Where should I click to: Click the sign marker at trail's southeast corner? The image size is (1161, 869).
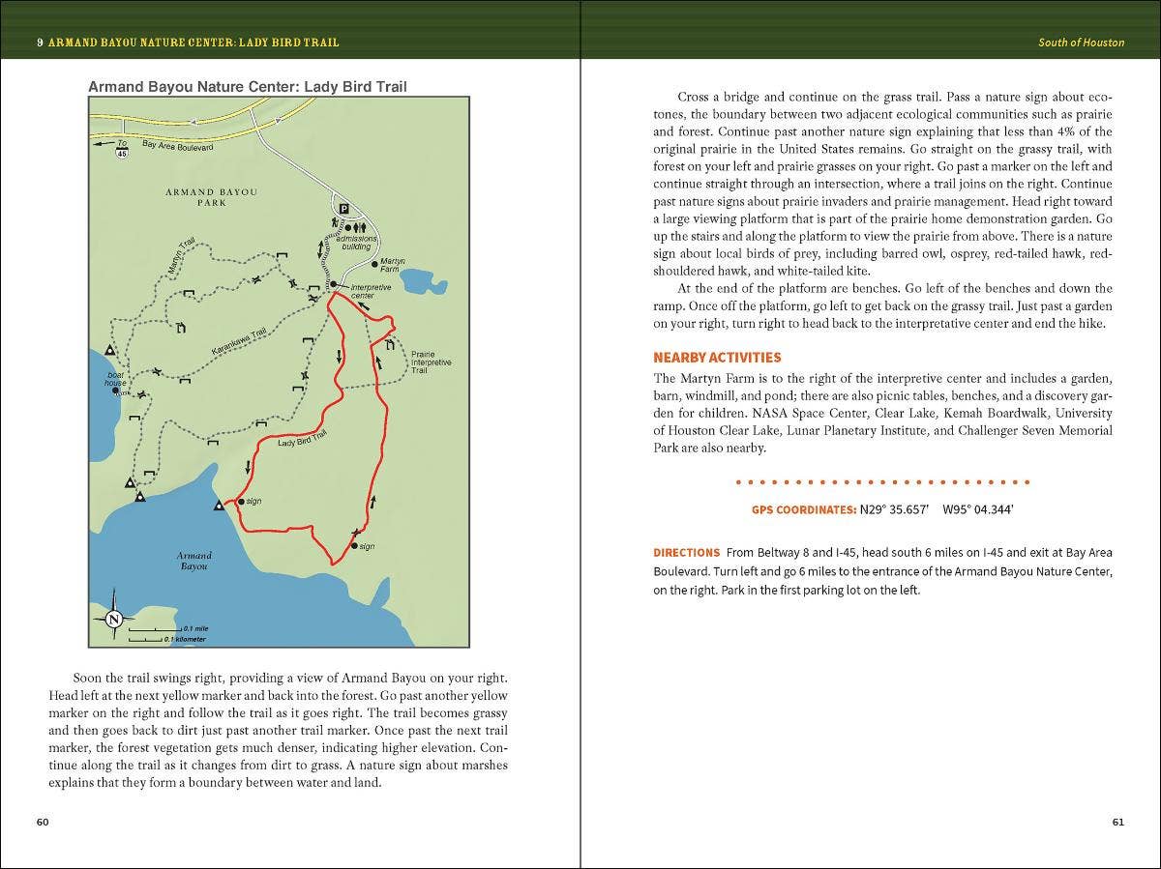[354, 546]
